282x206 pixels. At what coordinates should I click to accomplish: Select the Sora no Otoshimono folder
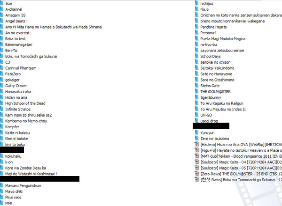217,80
